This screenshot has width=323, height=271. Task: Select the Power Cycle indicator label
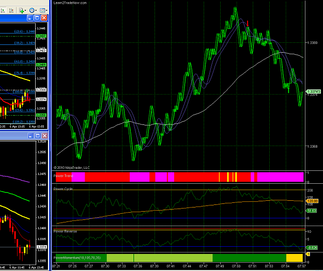(x=63, y=189)
